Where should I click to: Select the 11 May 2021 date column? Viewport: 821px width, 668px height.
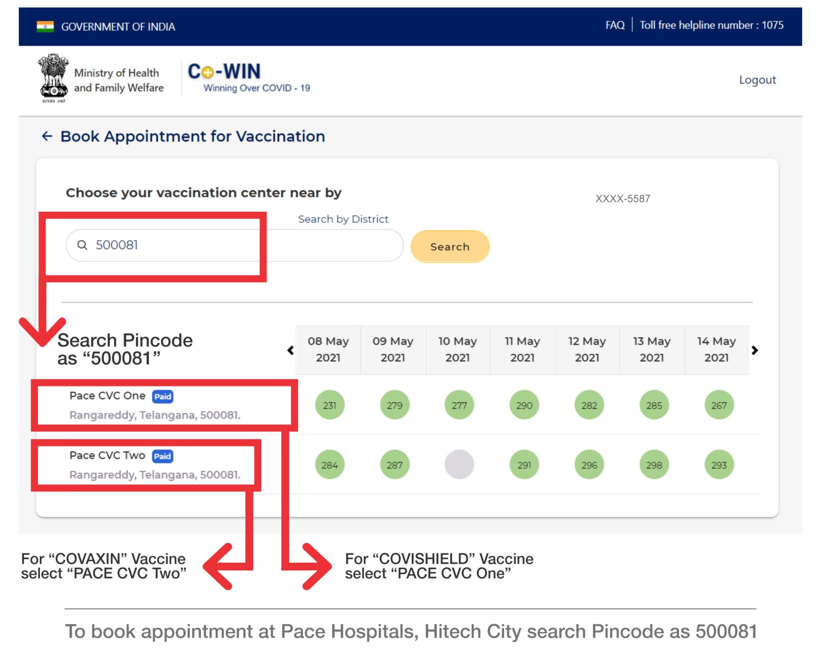[523, 350]
